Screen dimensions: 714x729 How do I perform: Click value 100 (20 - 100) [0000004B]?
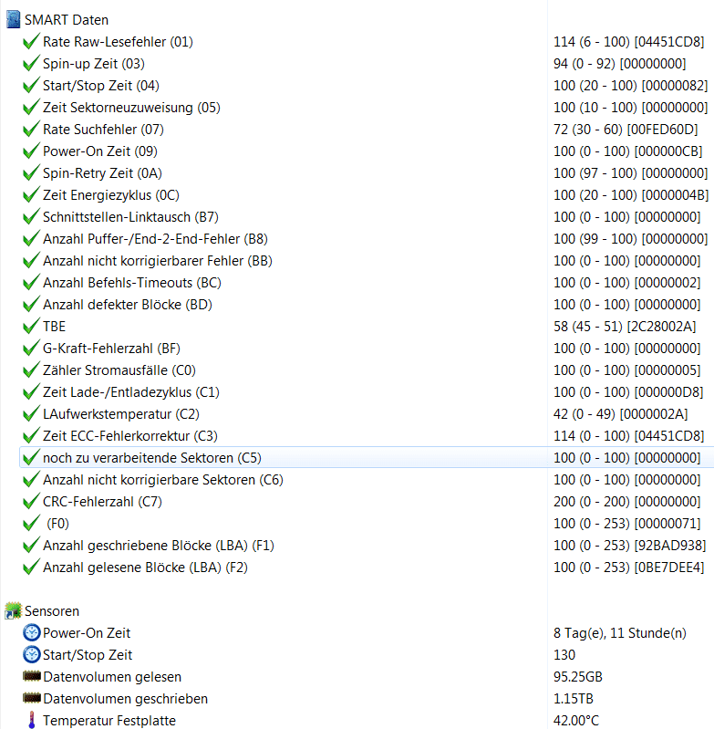click(x=631, y=194)
